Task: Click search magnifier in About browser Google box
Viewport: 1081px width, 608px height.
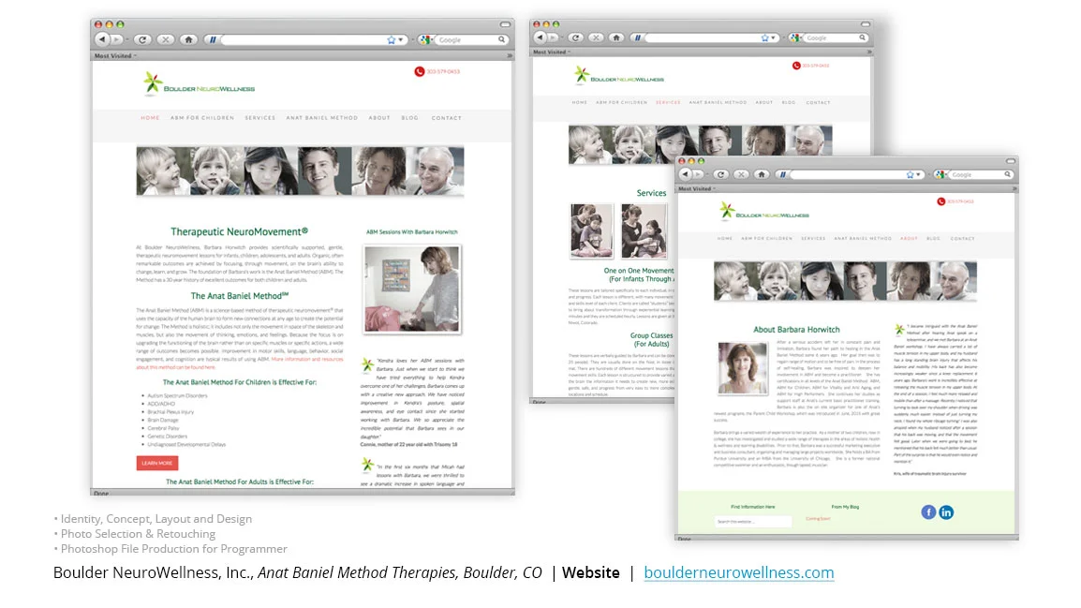Action: pos(1007,174)
